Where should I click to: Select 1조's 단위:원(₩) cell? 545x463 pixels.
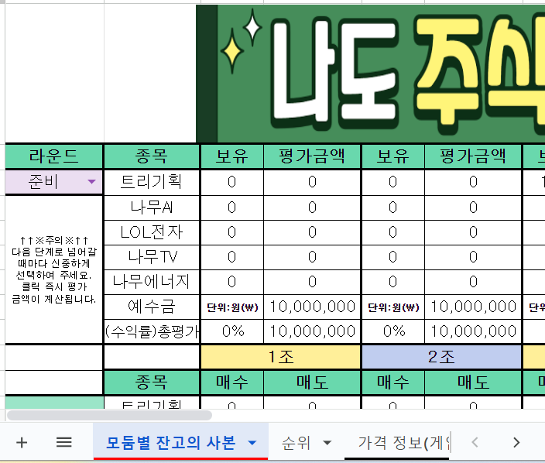231,307
